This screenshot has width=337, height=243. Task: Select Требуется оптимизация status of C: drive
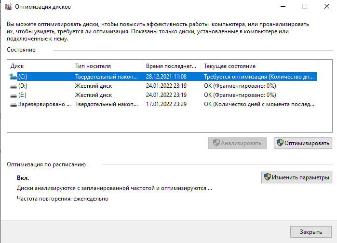259,76
